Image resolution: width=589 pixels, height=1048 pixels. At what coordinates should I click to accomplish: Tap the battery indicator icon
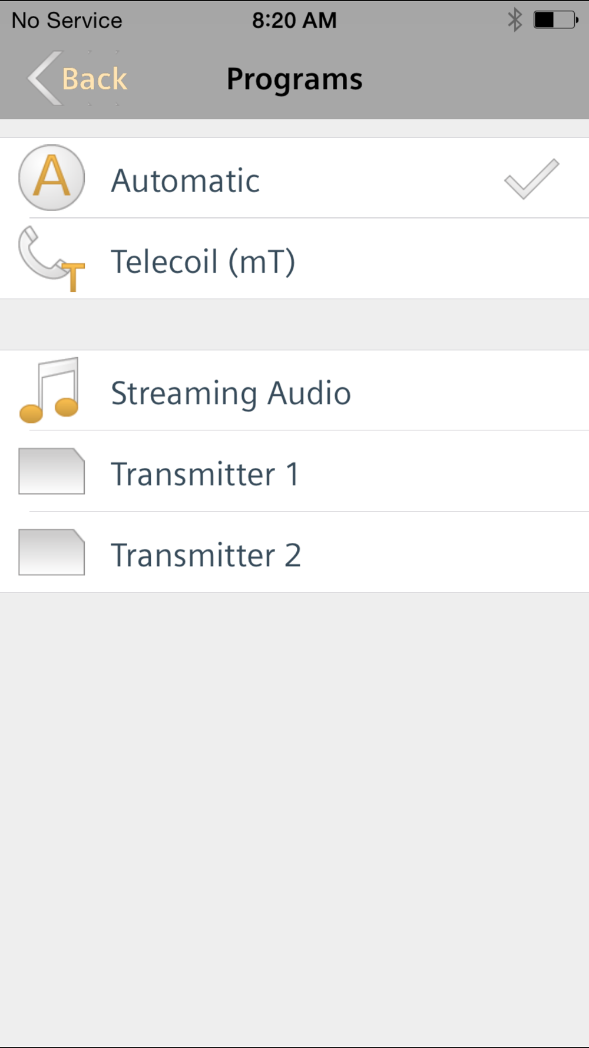[555, 20]
